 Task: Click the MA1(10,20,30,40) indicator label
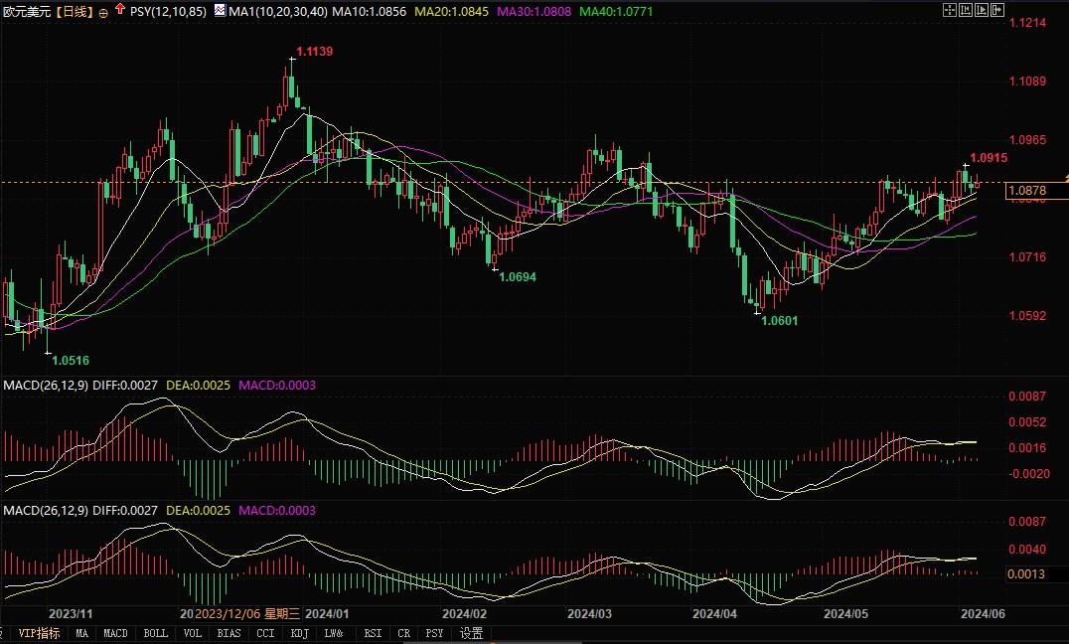277,12
